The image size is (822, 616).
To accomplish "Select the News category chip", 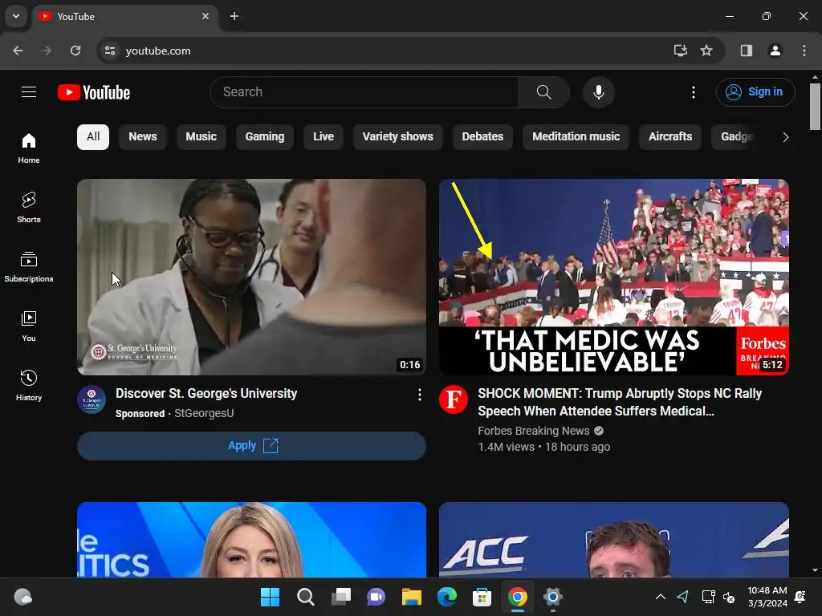I will (143, 136).
